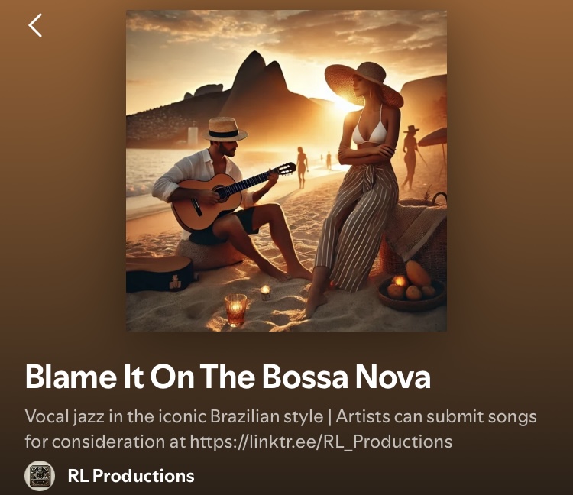
Task: Click the small tealight candle on the sand
Action: (266, 293)
